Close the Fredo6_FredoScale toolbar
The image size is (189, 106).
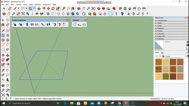[67, 20]
